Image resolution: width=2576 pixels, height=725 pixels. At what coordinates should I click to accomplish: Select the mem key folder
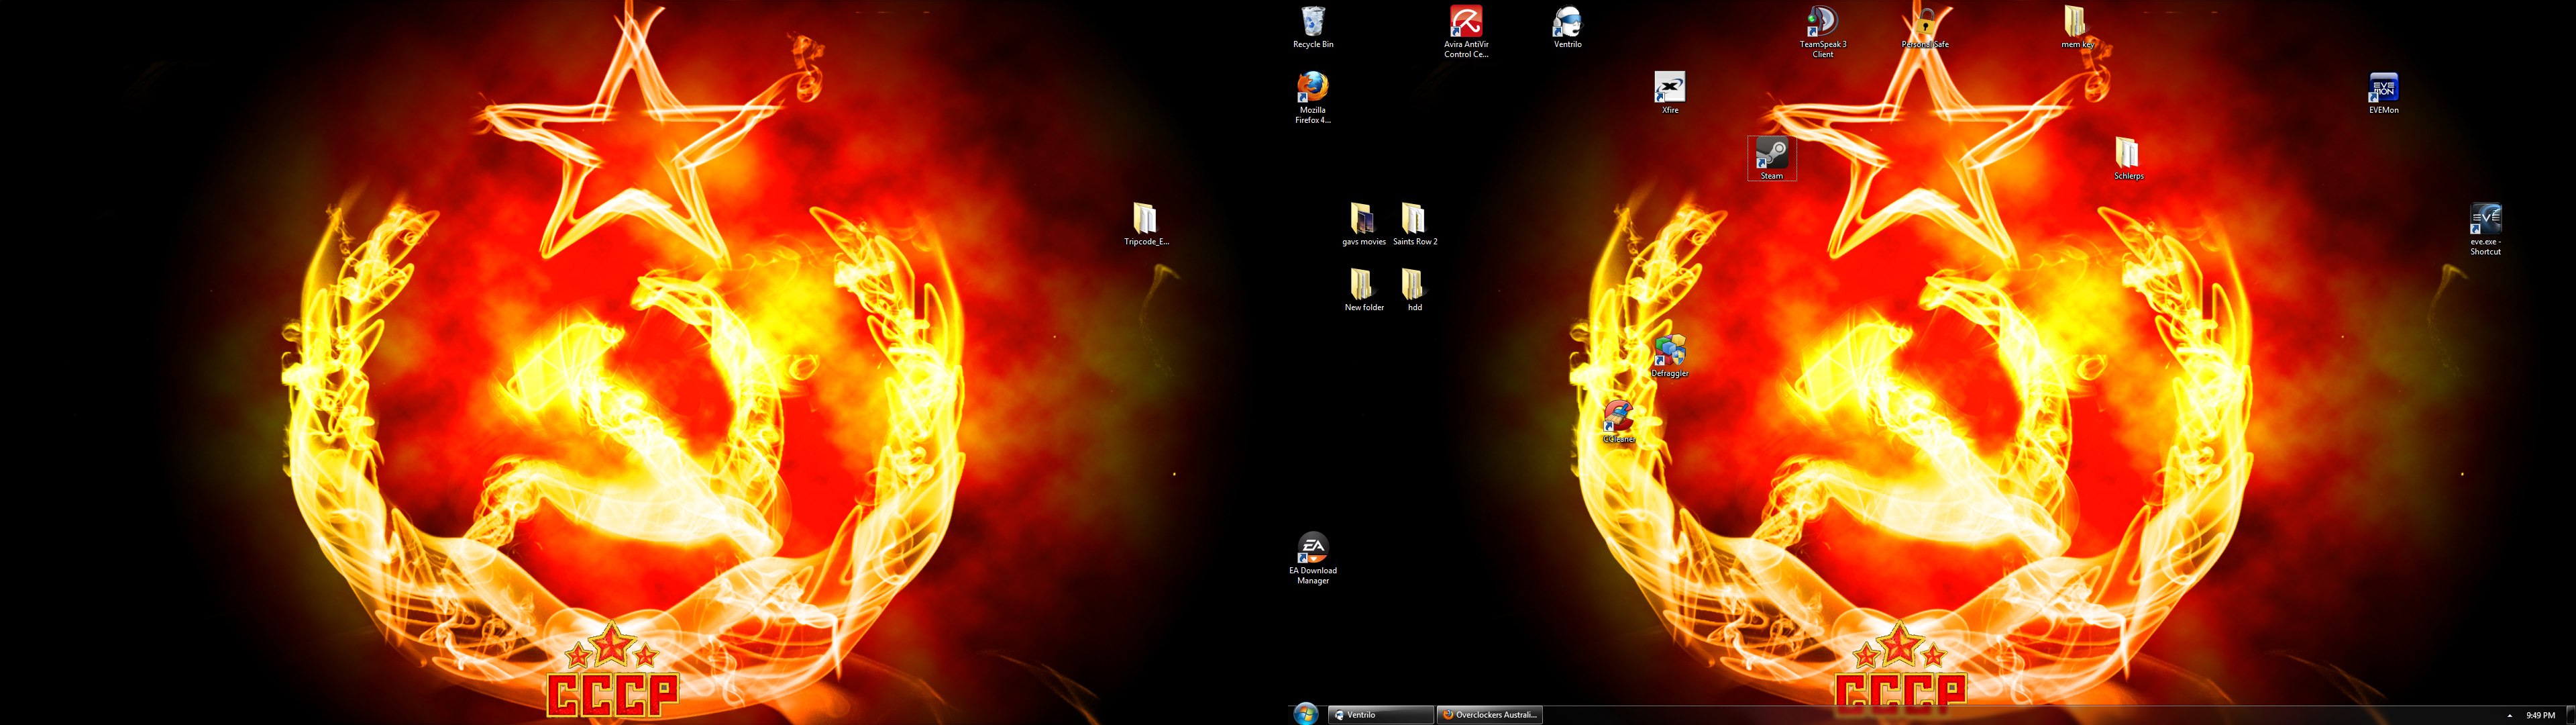point(2077,27)
